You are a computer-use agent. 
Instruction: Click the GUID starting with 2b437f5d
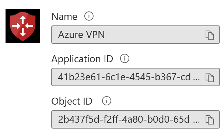(124, 119)
